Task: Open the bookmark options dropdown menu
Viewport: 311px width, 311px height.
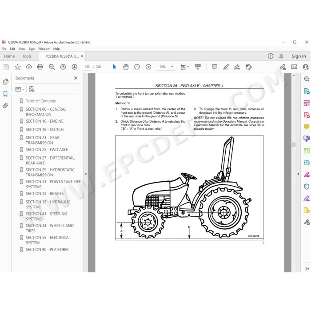Action: (x=20, y=89)
